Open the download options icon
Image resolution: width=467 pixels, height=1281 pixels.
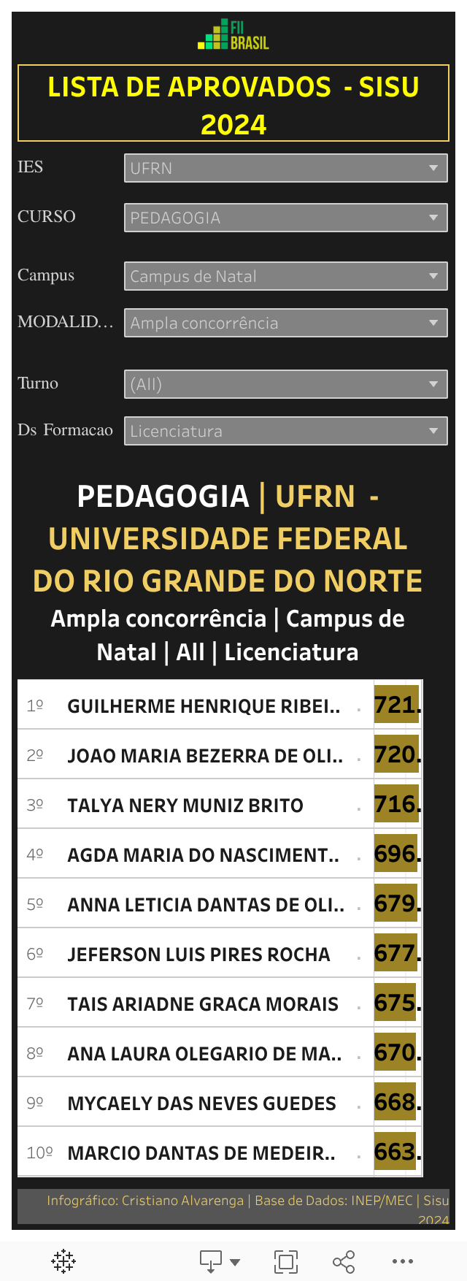(211, 1261)
